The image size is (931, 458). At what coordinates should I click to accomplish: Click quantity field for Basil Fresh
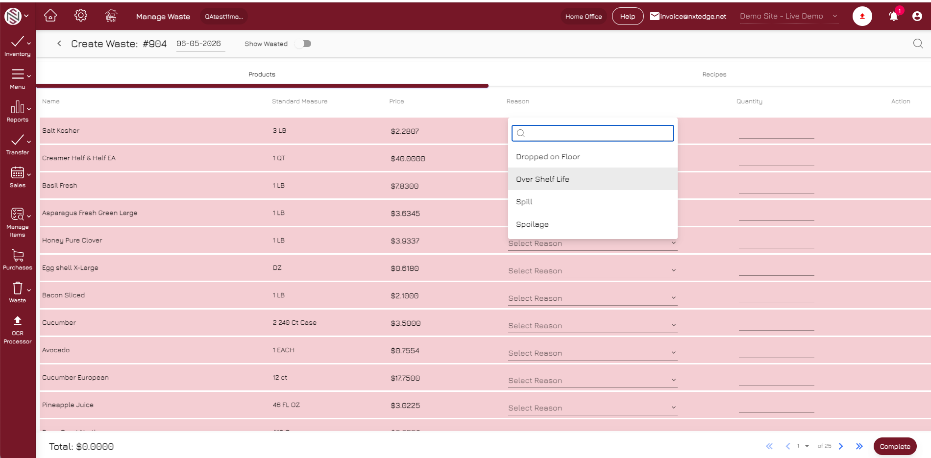point(776,186)
